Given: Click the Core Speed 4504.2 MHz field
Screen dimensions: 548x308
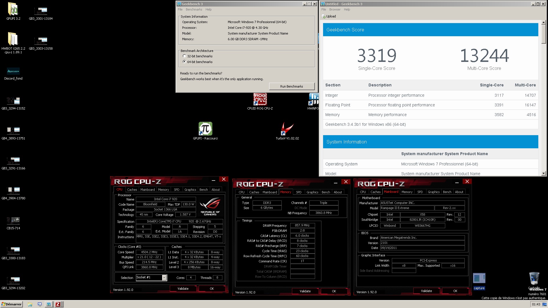Looking at the screenshot, I should tap(150, 252).
